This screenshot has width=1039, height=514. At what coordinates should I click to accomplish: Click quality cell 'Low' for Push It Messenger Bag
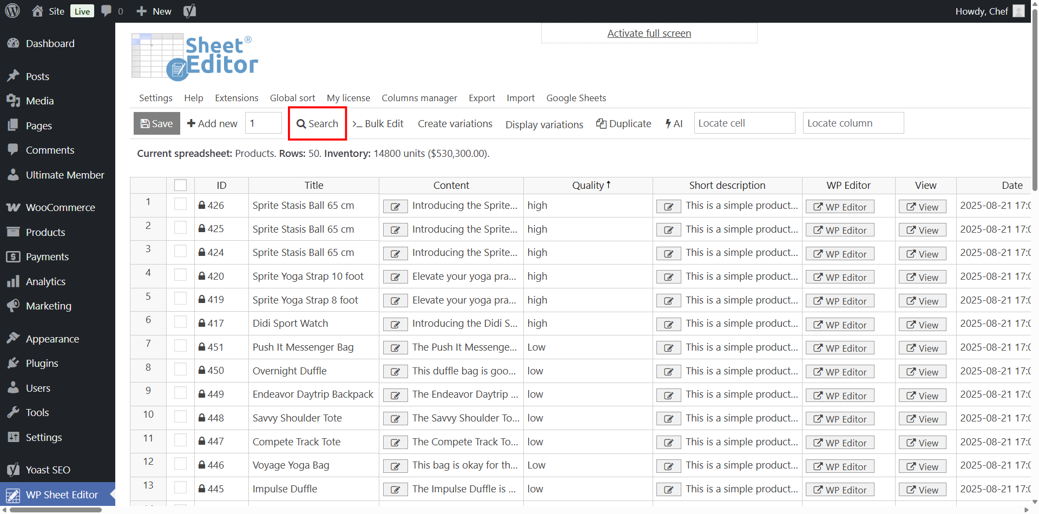pyautogui.click(x=588, y=347)
